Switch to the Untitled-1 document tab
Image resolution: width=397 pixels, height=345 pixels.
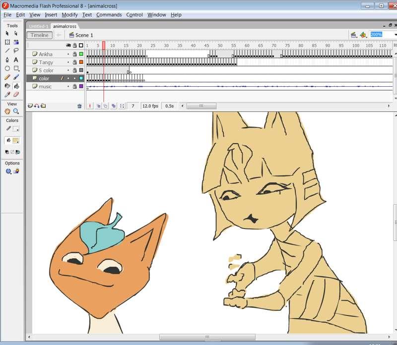tap(38, 26)
